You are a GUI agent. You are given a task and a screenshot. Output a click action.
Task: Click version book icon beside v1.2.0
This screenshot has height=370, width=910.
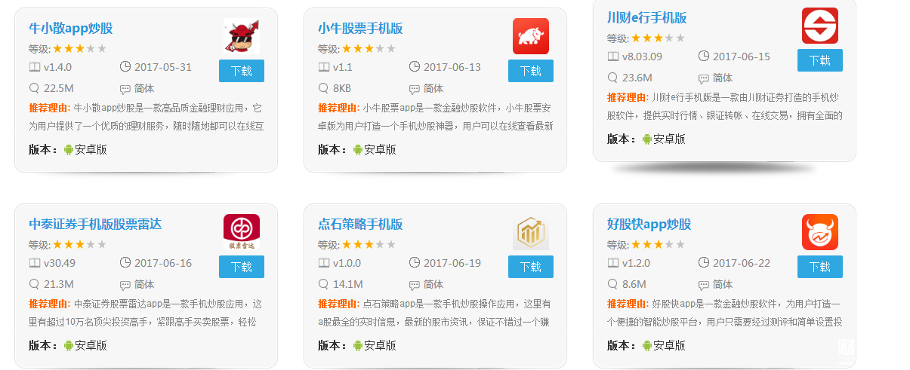pyautogui.click(x=613, y=263)
